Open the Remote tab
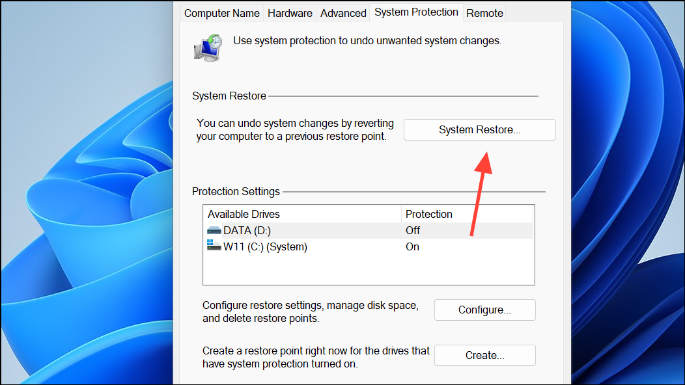685x385 pixels. click(484, 13)
